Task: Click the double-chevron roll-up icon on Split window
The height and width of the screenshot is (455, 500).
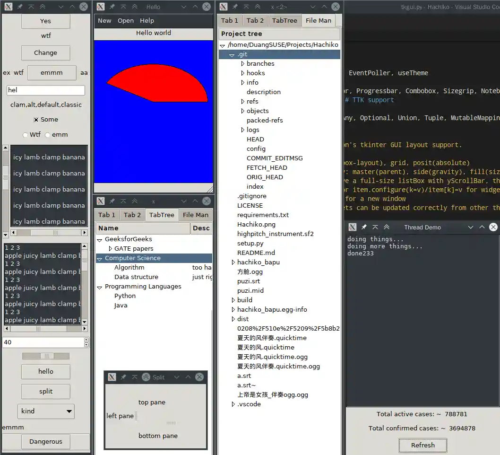Action: click(x=146, y=377)
